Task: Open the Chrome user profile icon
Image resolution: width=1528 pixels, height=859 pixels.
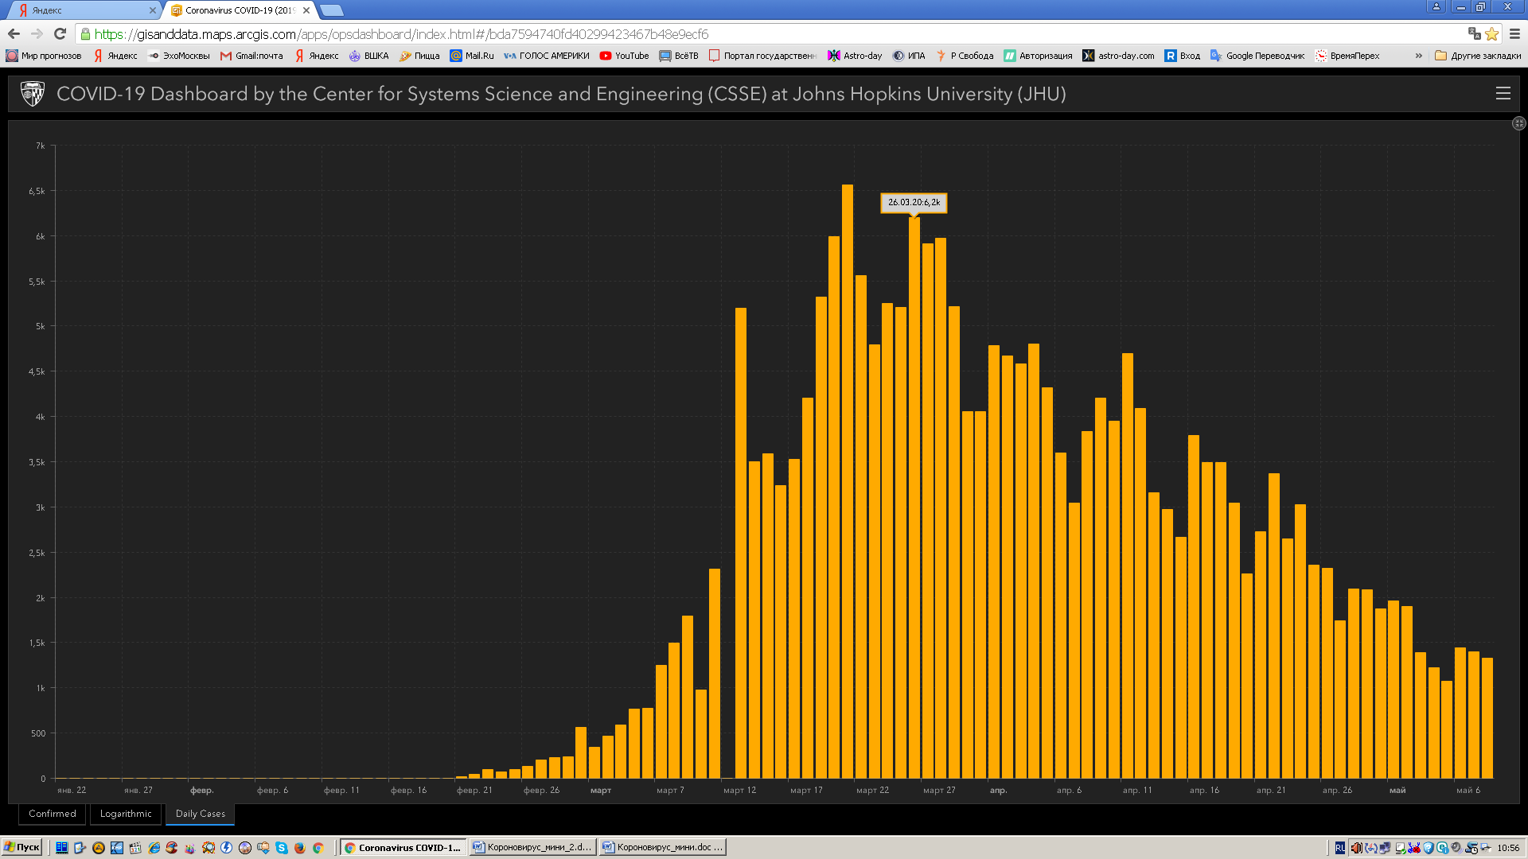Action: click(1436, 6)
